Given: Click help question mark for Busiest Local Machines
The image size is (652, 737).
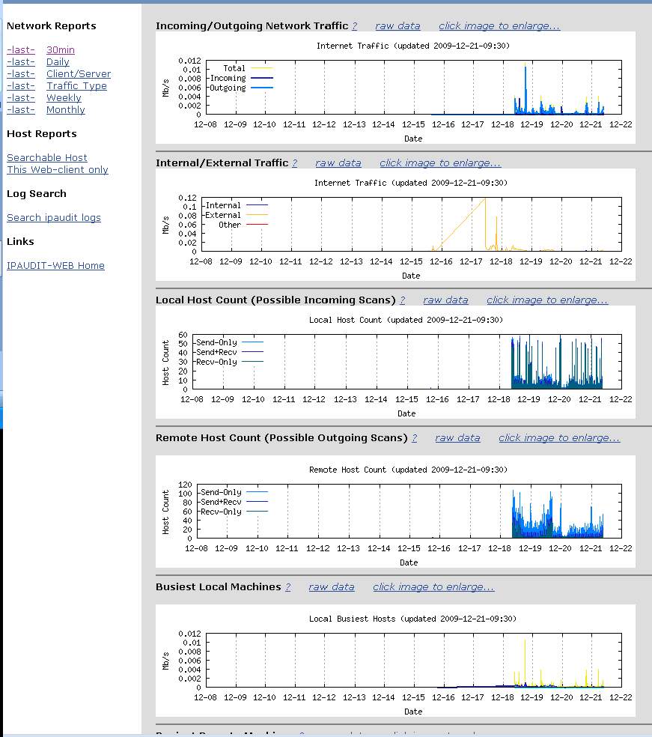Looking at the screenshot, I should [x=288, y=587].
